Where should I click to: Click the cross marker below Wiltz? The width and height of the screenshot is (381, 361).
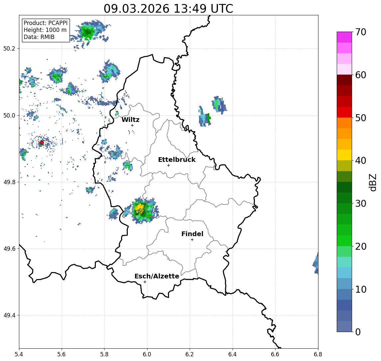(x=132, y=126)
